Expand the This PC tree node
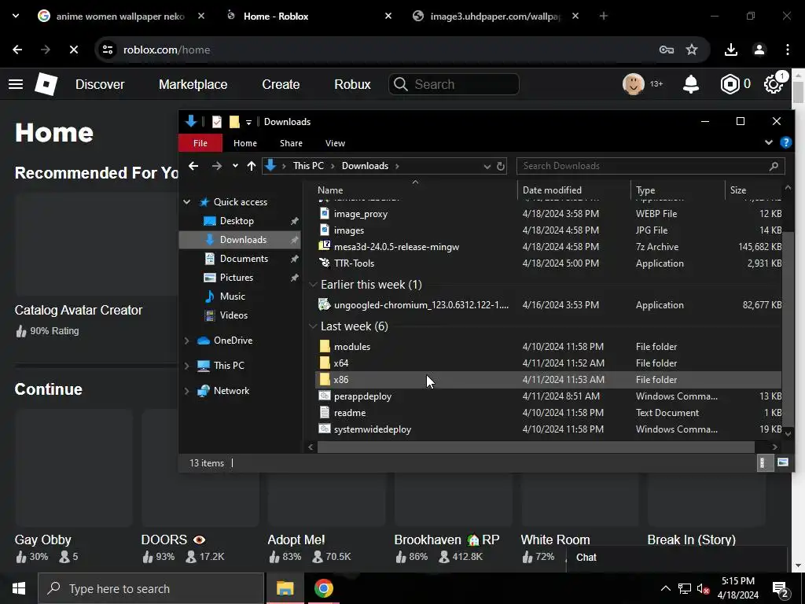The image size is (805, 604). click(x=187, y=366)
